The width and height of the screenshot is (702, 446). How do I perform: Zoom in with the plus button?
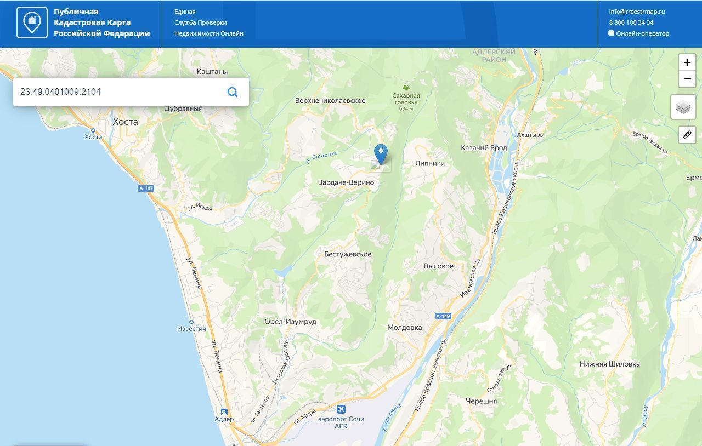click(x=687, y=62)
